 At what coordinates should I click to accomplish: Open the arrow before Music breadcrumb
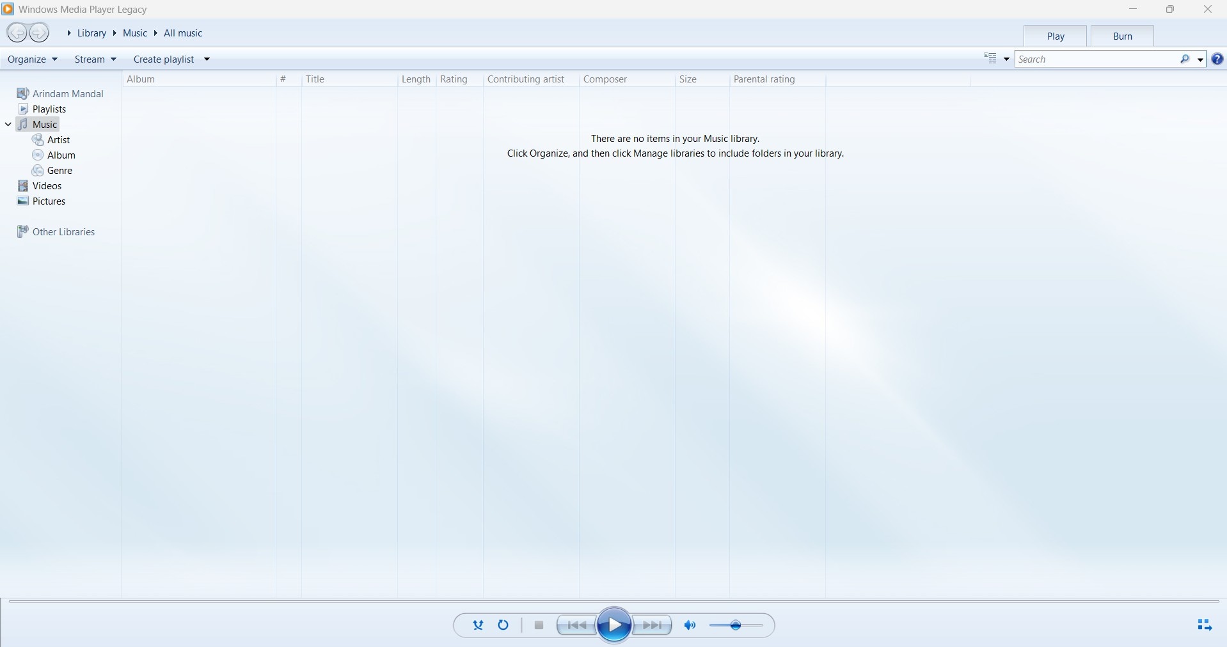tap(115, 33)
